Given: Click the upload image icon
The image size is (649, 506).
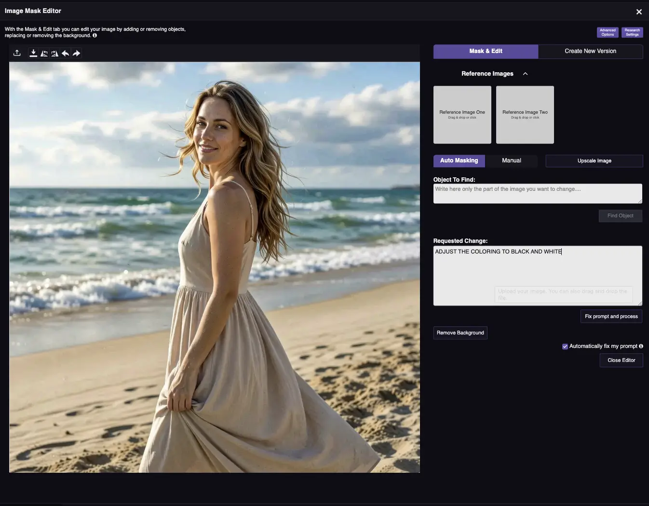Looking at the screenshot, I should (17, 53).
